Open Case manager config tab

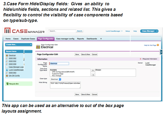coord(65,39)
